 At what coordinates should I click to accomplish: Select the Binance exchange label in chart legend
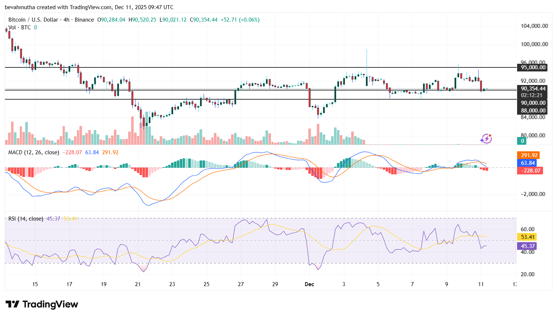point(83,20)
